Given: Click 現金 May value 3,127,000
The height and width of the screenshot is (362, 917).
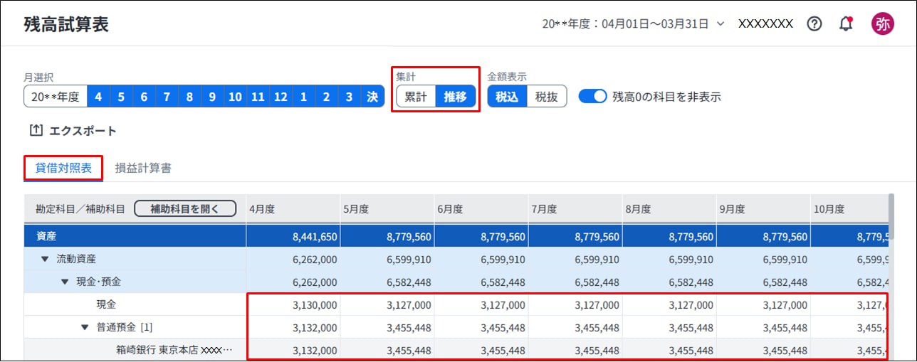Looking at the screenshot, I should [x=409, y=304].
